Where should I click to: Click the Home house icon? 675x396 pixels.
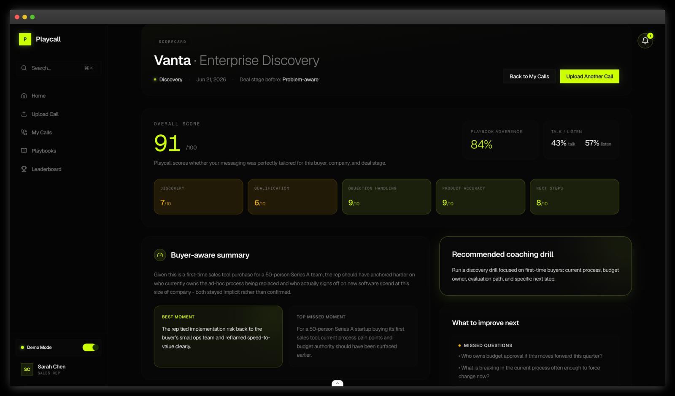pyautogui.click(x=24, y=96)
